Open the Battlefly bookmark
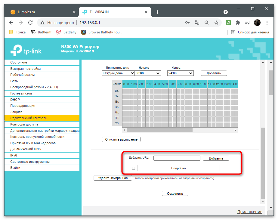Viewport: 278px width, 220px height. pos(66,32)
